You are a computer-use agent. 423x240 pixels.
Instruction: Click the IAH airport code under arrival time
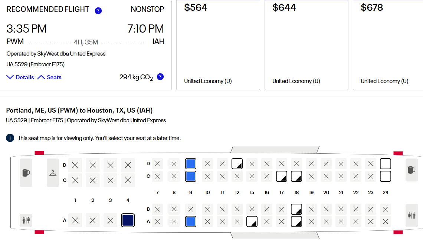tap(158, 41)
